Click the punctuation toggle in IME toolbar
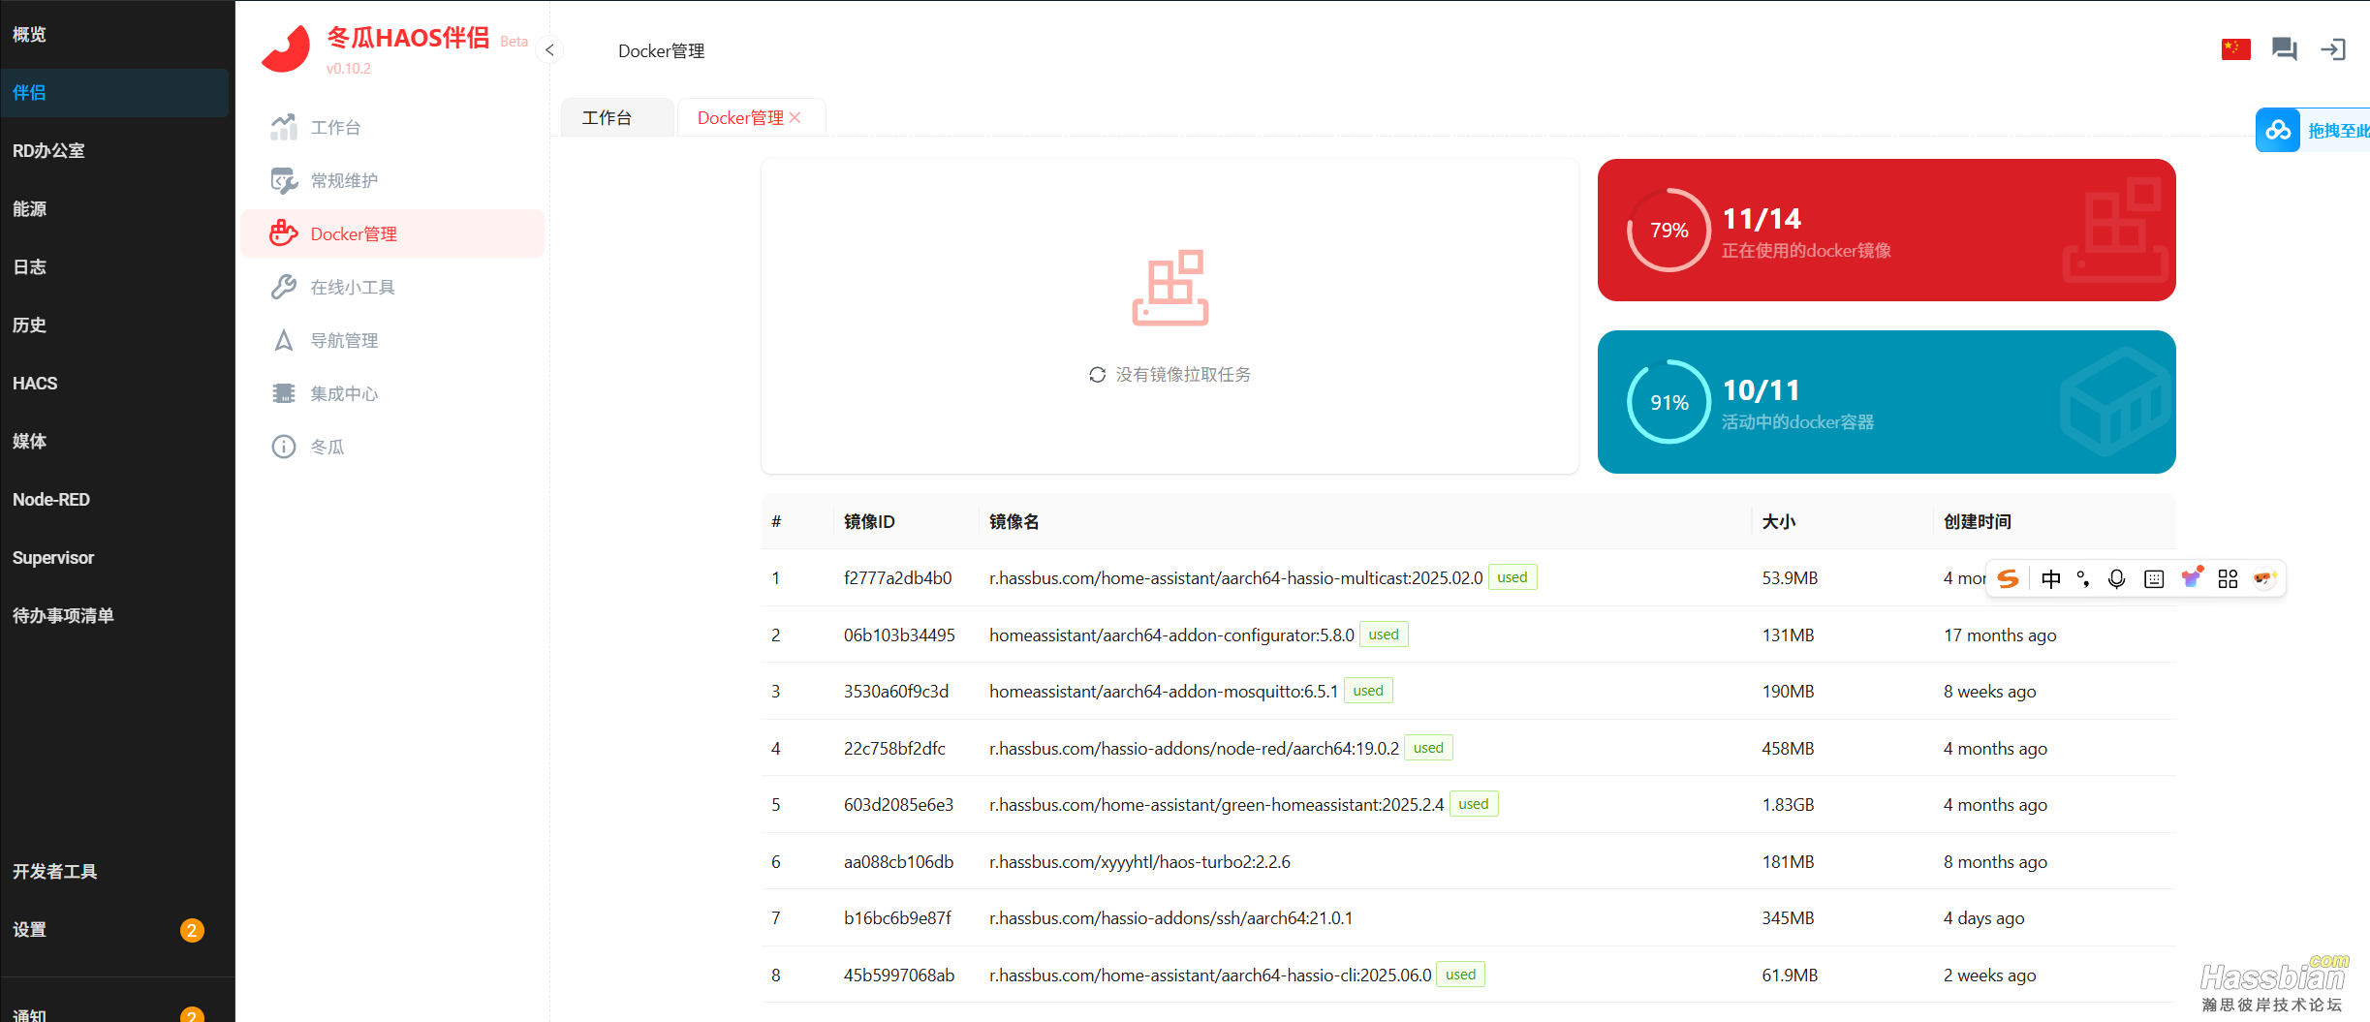The width and height of the screenshot is (2370, 1022). pyautogui.click(x=2082, y=578)
